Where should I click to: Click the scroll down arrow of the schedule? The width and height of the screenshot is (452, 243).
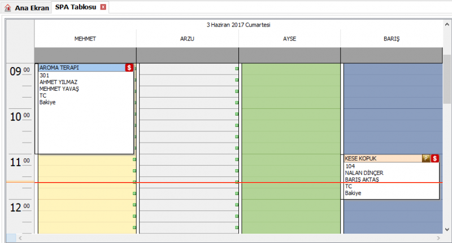tap(447, 229)
